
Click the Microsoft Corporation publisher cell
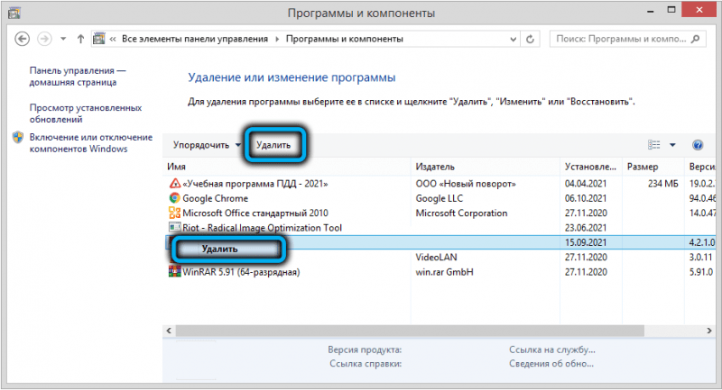click(461, 213)
